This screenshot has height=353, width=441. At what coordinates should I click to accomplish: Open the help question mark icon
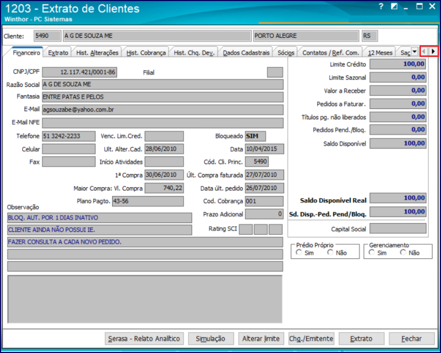point(381,6)
